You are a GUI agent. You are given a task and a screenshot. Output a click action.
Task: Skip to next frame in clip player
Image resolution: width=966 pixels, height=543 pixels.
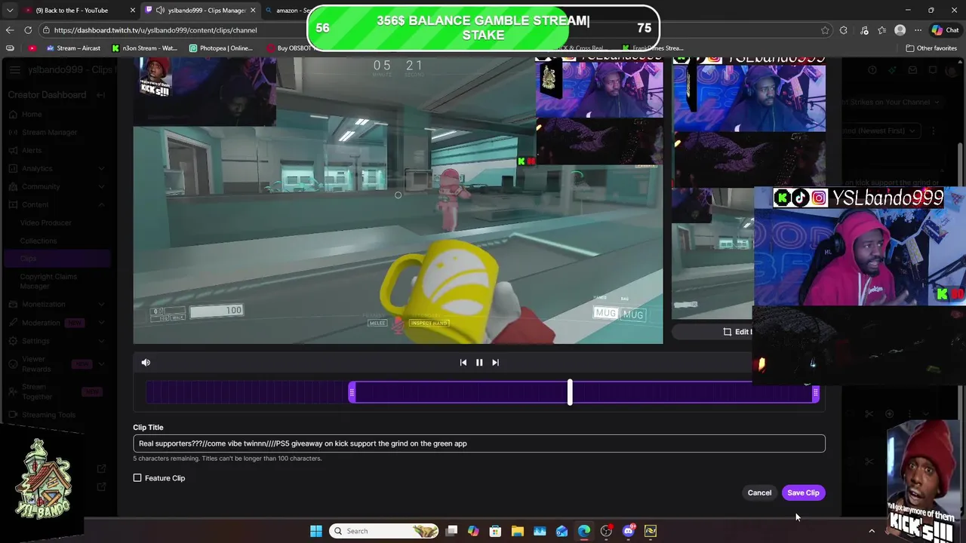tap(495, 363)
